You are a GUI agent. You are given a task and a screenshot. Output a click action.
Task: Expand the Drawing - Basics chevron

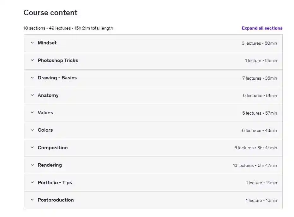32,77
